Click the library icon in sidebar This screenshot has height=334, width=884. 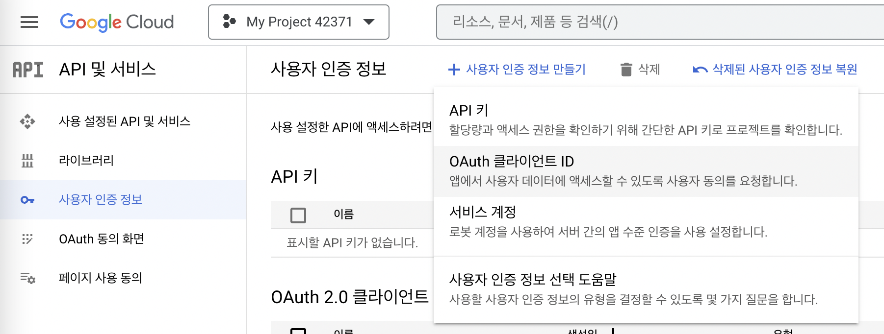point(27,160)
